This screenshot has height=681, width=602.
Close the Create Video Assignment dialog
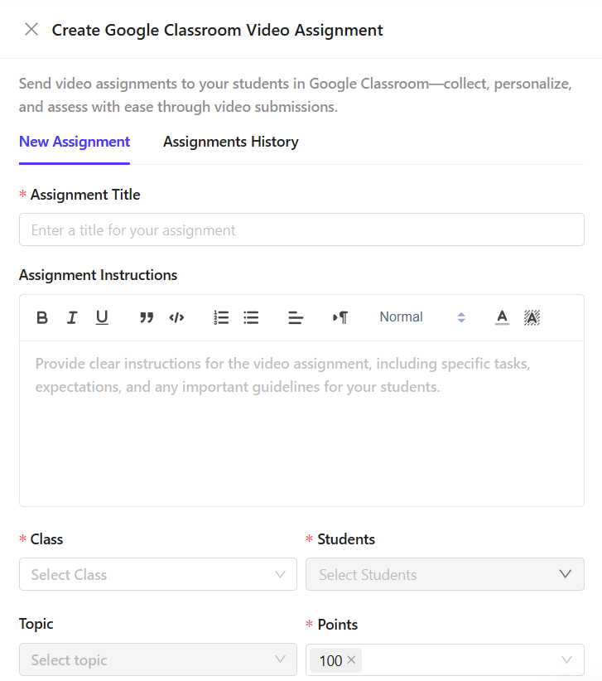[30, 30]
